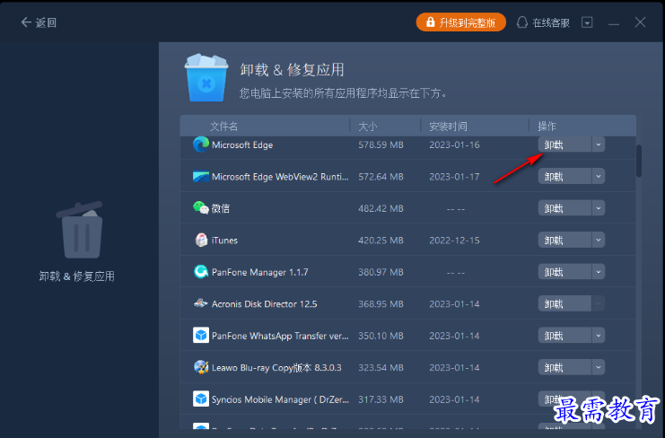
Task: Click the Edge WebView2 Runtime icon
Action: [x=201, y=177]
